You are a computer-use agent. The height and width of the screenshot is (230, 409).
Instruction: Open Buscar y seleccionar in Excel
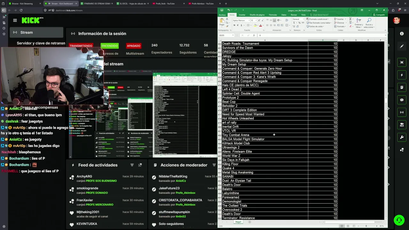[369, 23]
